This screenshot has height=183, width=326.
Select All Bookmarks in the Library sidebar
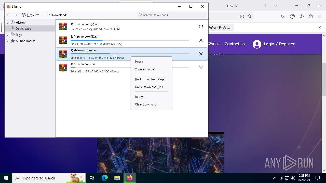pos(25,41)
